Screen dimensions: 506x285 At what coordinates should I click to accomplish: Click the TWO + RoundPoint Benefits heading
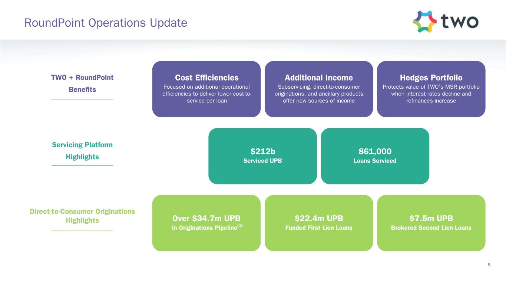point(82,83)
